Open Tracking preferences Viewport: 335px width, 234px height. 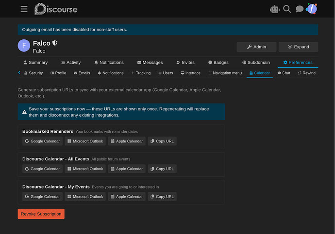coord(141,73)
